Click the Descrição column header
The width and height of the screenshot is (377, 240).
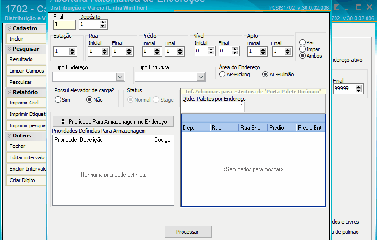pos(115,140)
